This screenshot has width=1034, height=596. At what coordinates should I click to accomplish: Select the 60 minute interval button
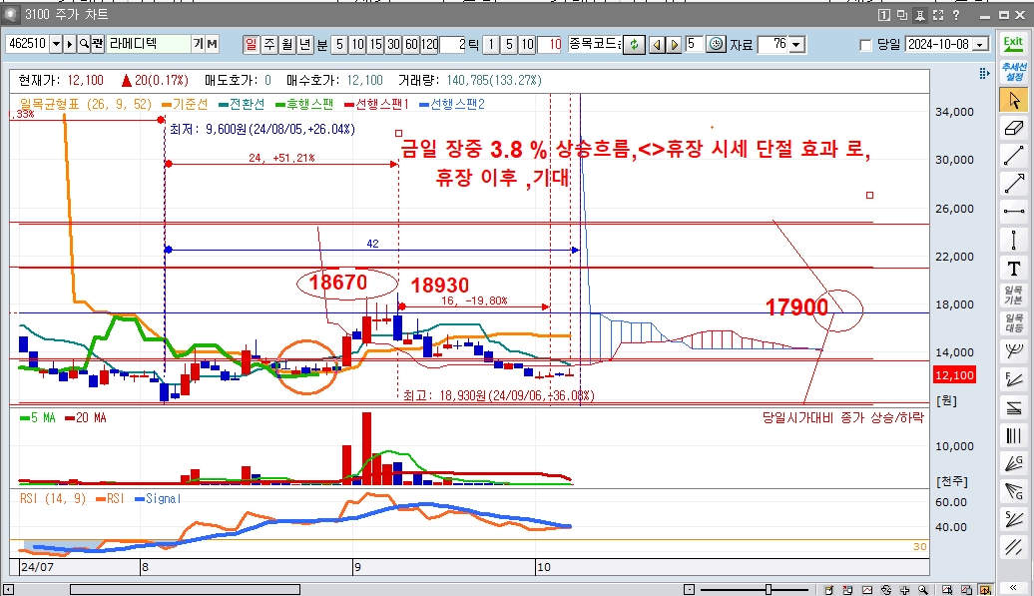tap(411, 44)
